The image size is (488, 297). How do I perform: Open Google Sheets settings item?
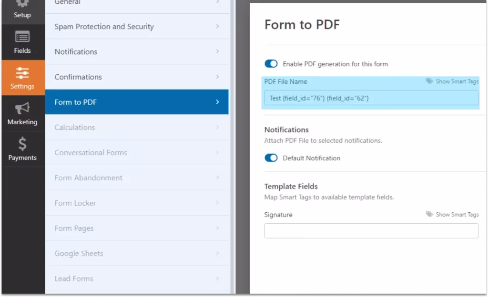(136, 254)
